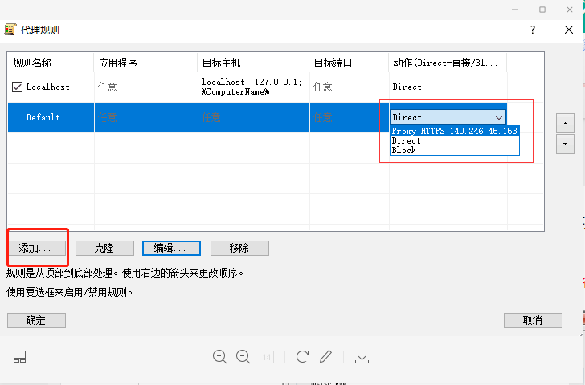The width and height of the screenshot is (585, 385).
Task: Move rule down with the down arrow
Action: pyautogui.click(x=565, y=143)
